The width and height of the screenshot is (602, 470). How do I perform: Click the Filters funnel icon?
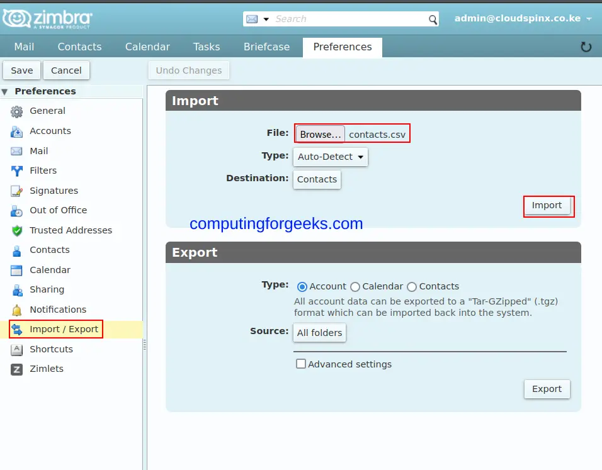(16, 171)
